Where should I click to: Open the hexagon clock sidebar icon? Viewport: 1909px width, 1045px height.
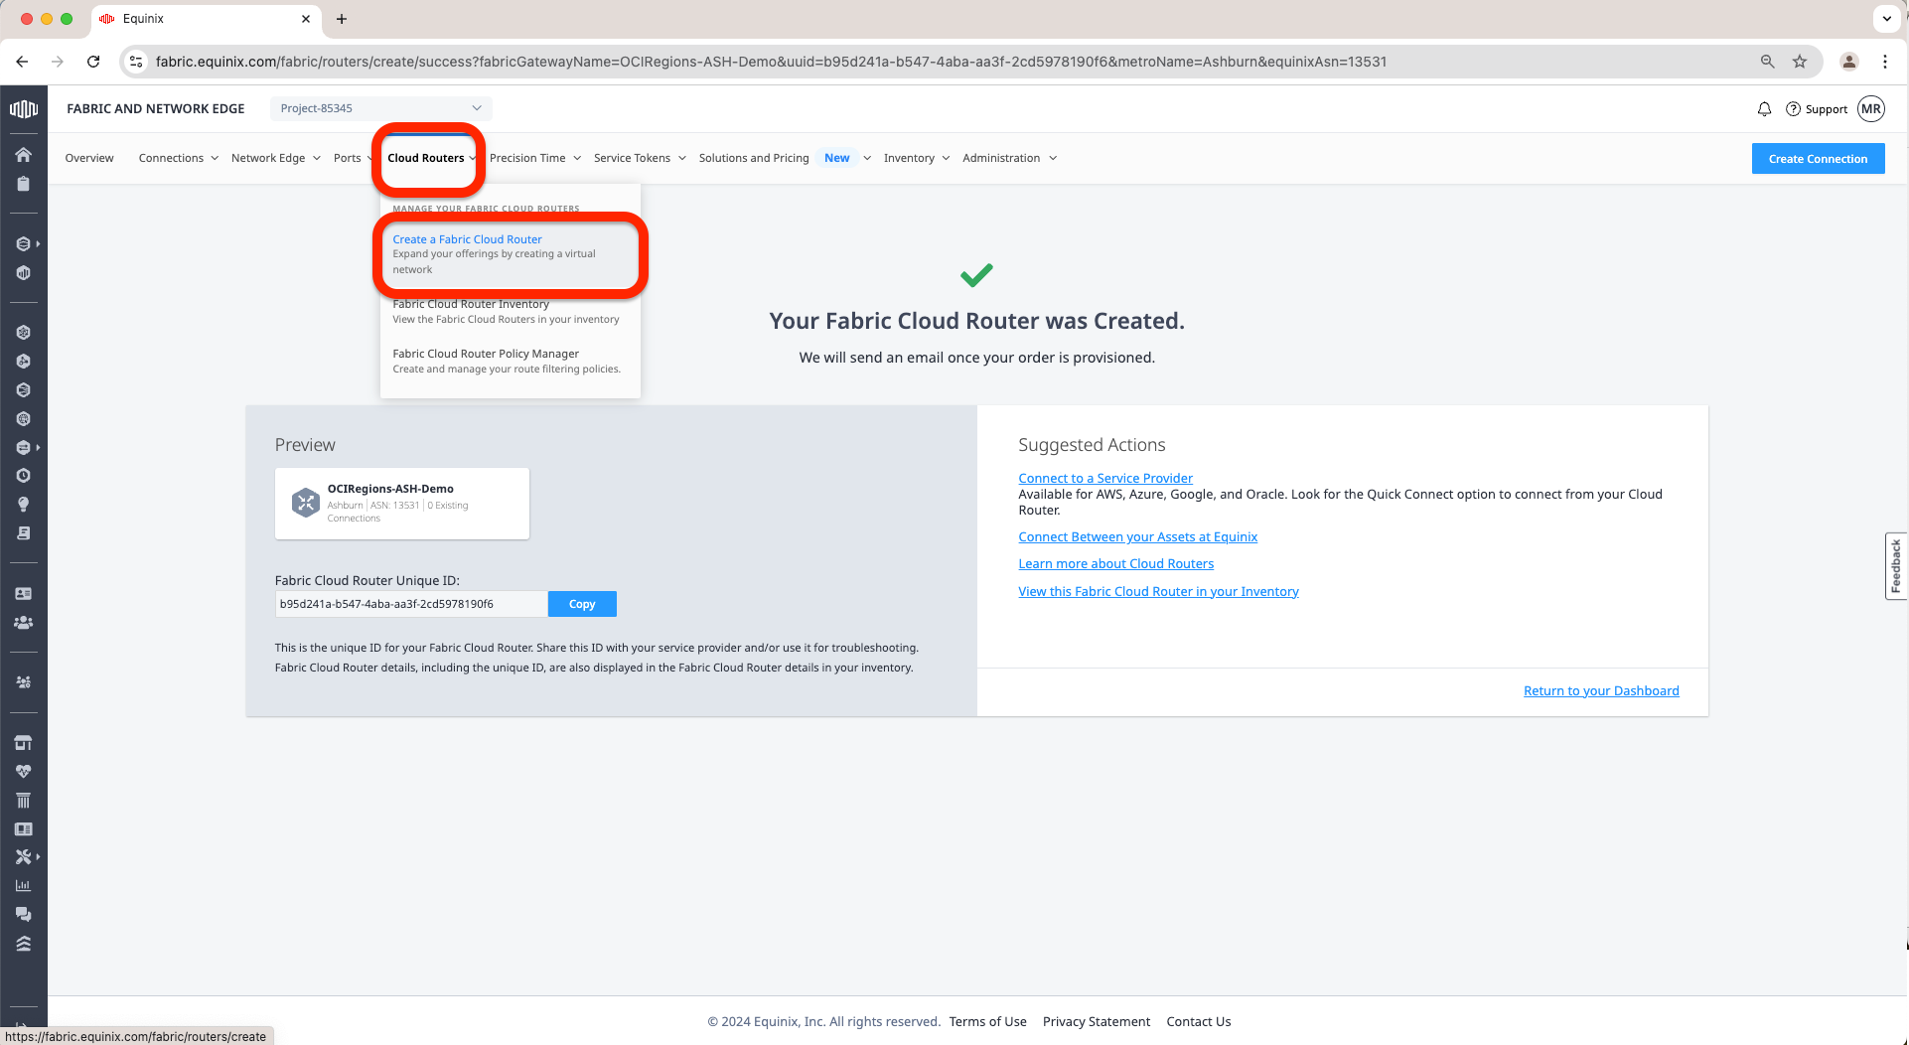tap(24, 476)
